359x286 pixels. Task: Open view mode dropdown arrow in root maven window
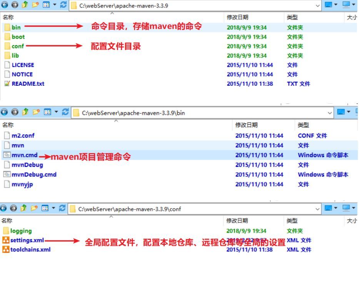point(55,5)
